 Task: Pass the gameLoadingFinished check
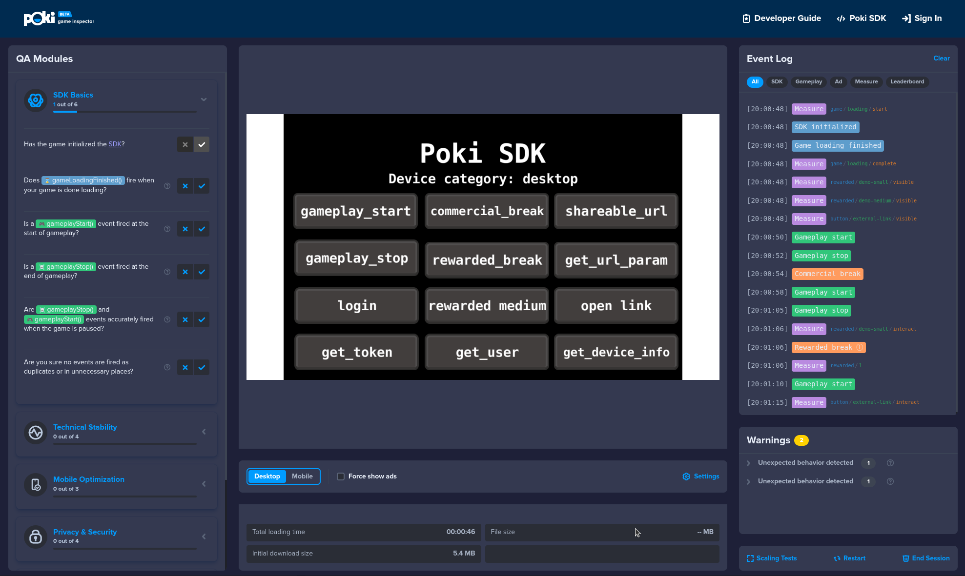202,186
